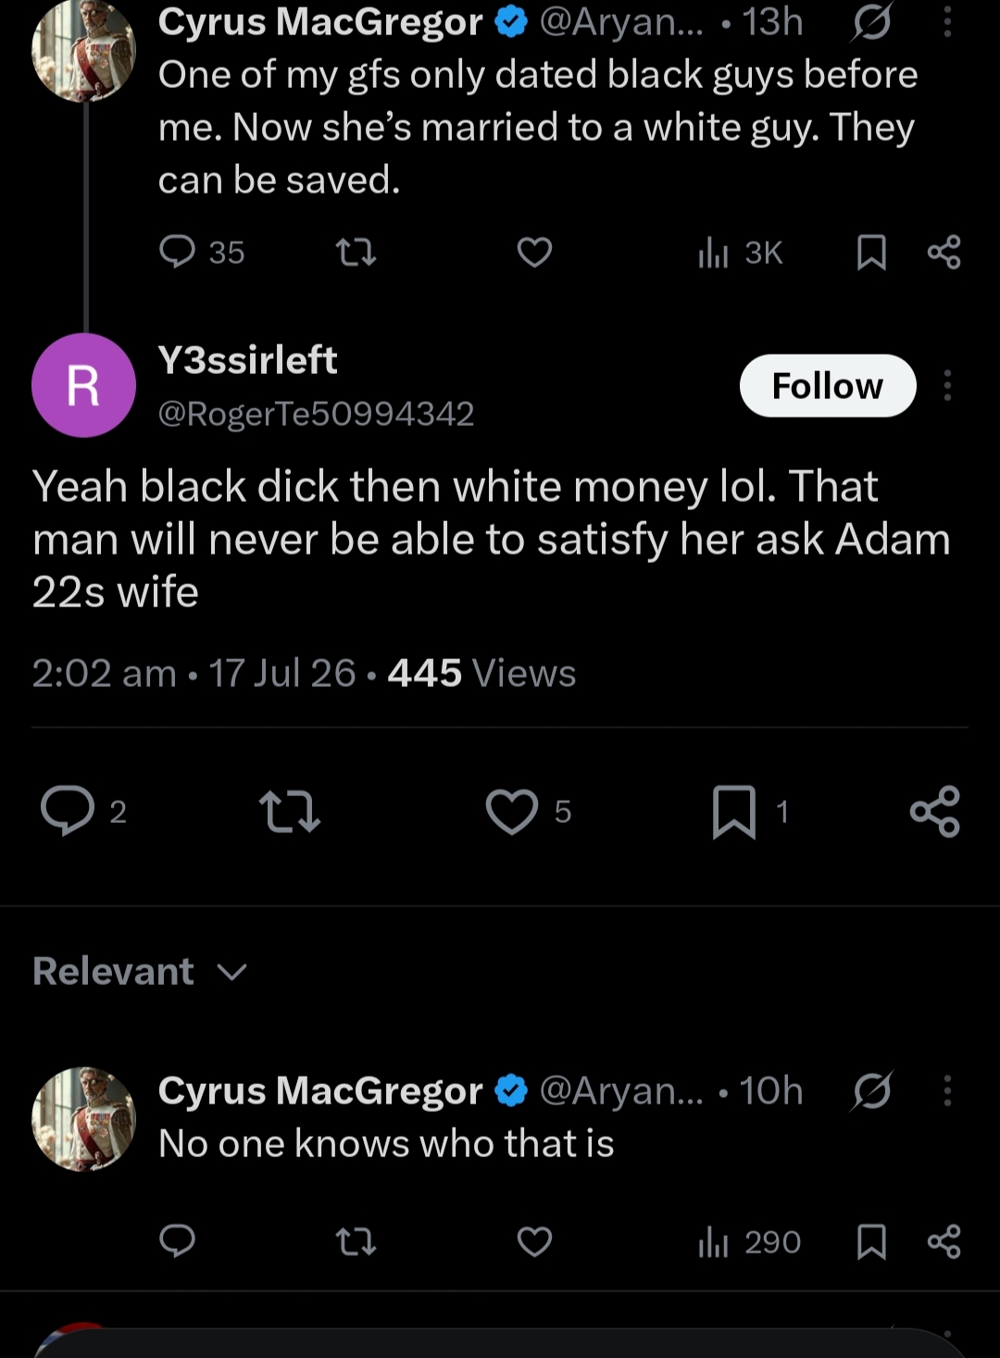Like the 'No one knows' reply
1000x1358 pixels.
(534, 1240)
